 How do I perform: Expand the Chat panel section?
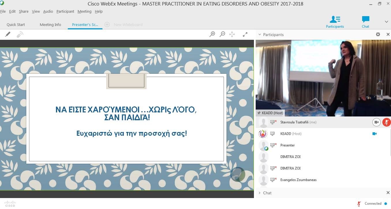point(260,193)
